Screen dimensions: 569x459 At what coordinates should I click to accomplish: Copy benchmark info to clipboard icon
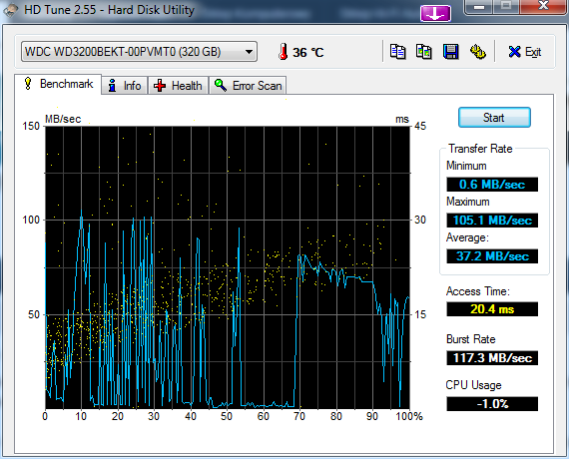[397, 52]
